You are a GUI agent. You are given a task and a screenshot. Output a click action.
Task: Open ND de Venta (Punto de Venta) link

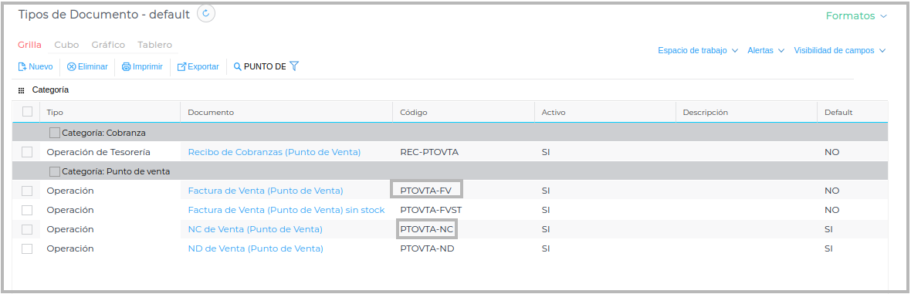click(x=256, y=248)
